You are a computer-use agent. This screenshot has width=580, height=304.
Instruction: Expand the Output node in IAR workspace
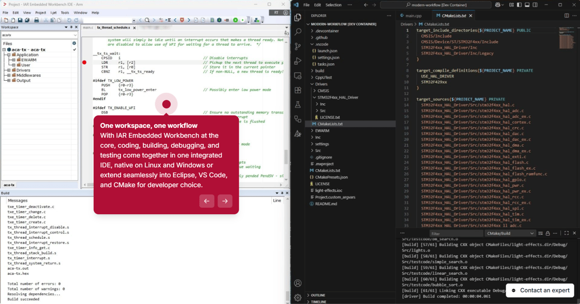click(9, 81)
